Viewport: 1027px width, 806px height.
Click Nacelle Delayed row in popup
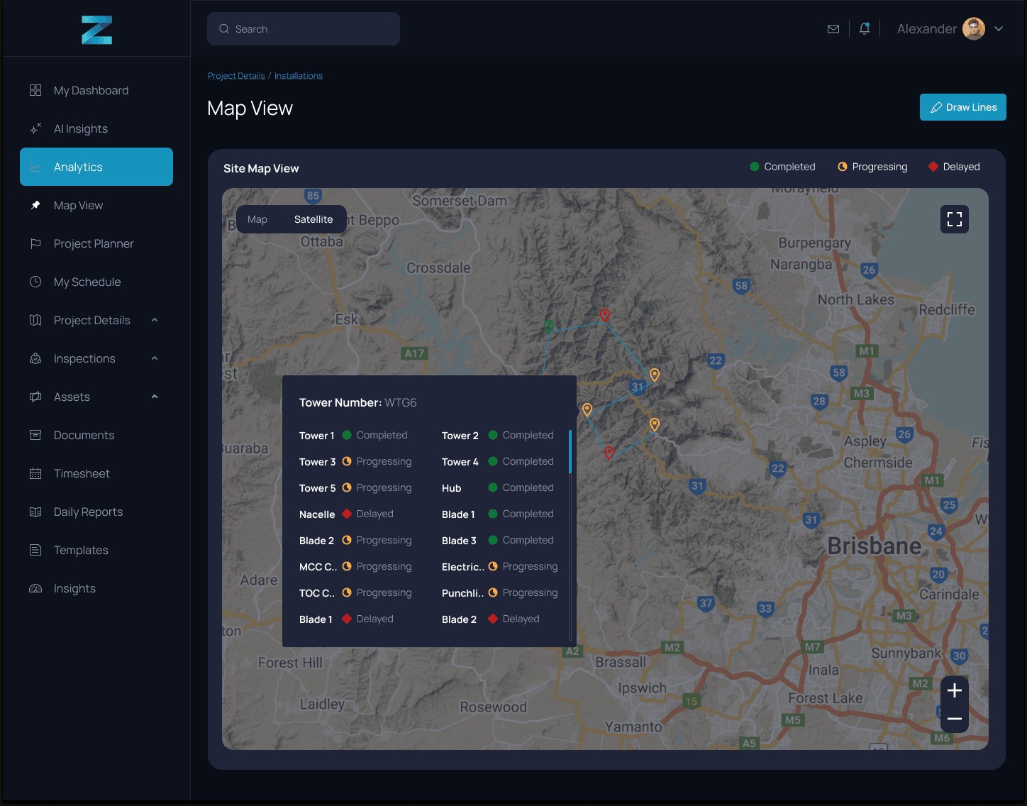(347, 514)
